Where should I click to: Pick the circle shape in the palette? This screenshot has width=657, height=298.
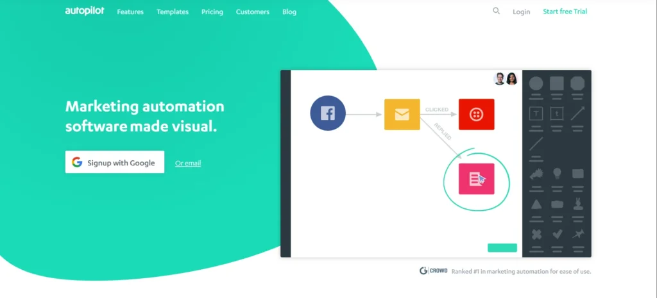pos(536,83)
